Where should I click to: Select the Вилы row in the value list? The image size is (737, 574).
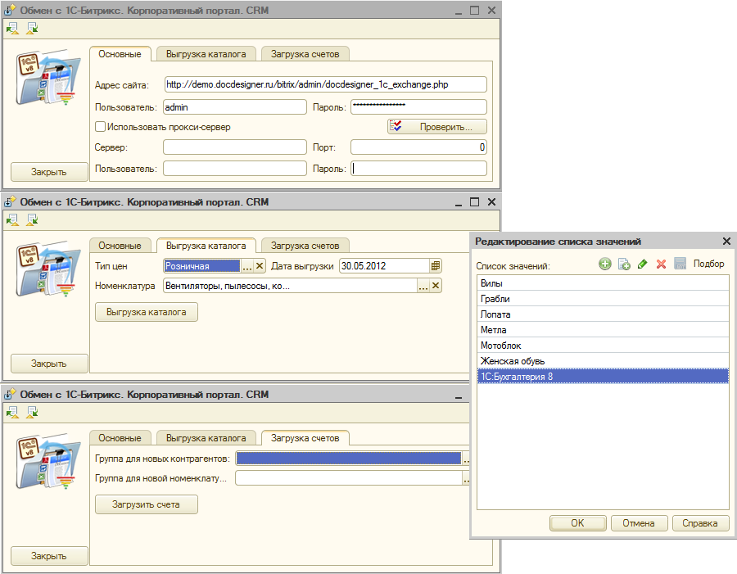click(603, 283)
